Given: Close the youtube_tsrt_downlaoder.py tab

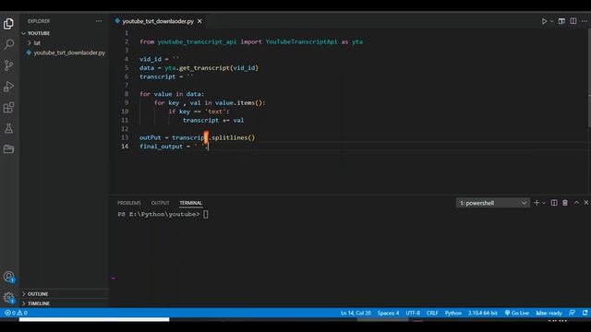Looking at the screenshot, I should pyautogui.click(x=199, y=21).
